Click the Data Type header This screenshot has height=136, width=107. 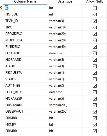[x=65, y=2]
